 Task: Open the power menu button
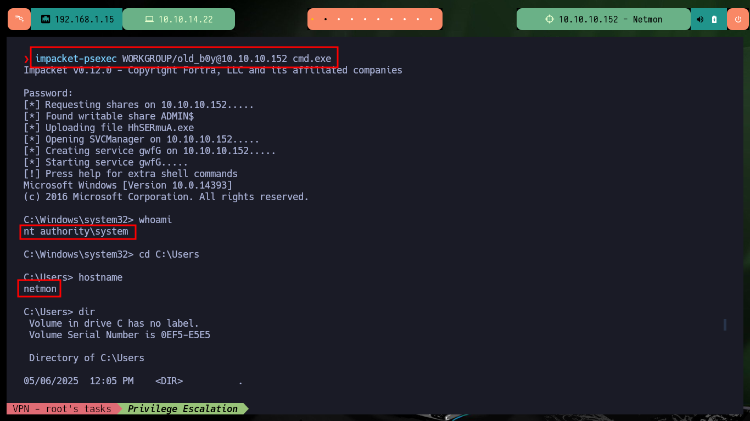pyautogui.click(x=738, y=19)
